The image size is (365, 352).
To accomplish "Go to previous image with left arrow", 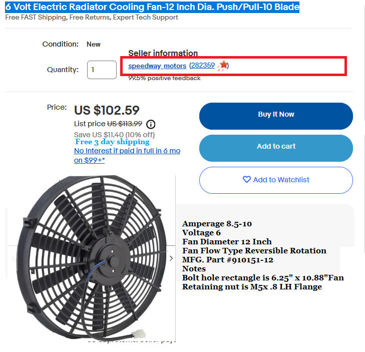I will click(13, 258).
